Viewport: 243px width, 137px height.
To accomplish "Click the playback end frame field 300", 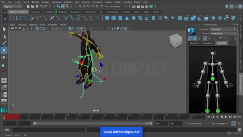I will coord(161,123).
